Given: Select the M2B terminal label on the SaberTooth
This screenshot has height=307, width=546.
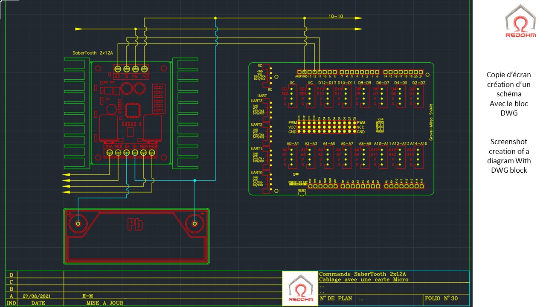Looking at the screenshot, I should tap(153, 145).
